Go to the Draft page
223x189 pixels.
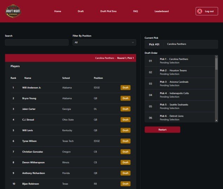click(81, 11)
